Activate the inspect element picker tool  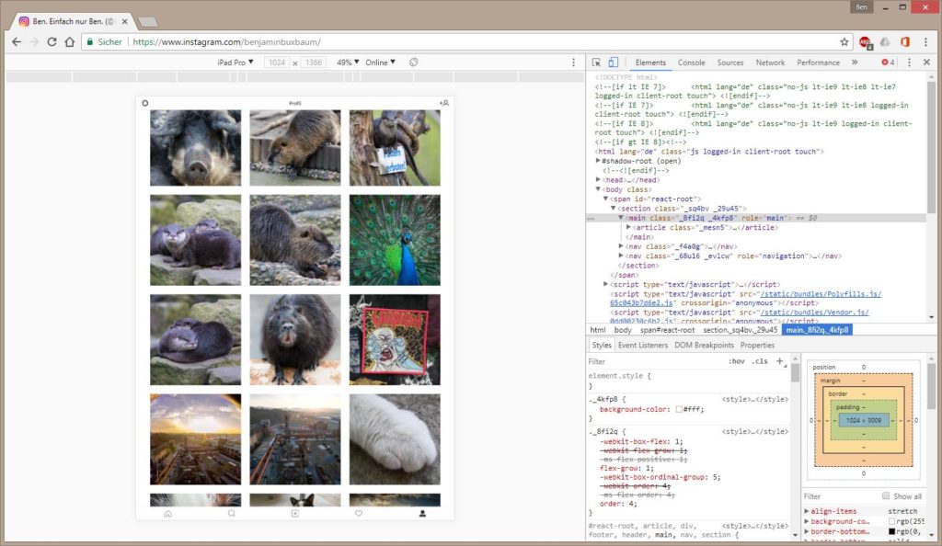tap(596, 63)
